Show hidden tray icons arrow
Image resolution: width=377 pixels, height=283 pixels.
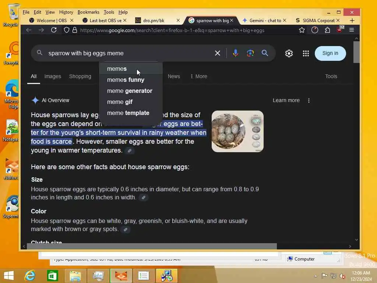316,276
